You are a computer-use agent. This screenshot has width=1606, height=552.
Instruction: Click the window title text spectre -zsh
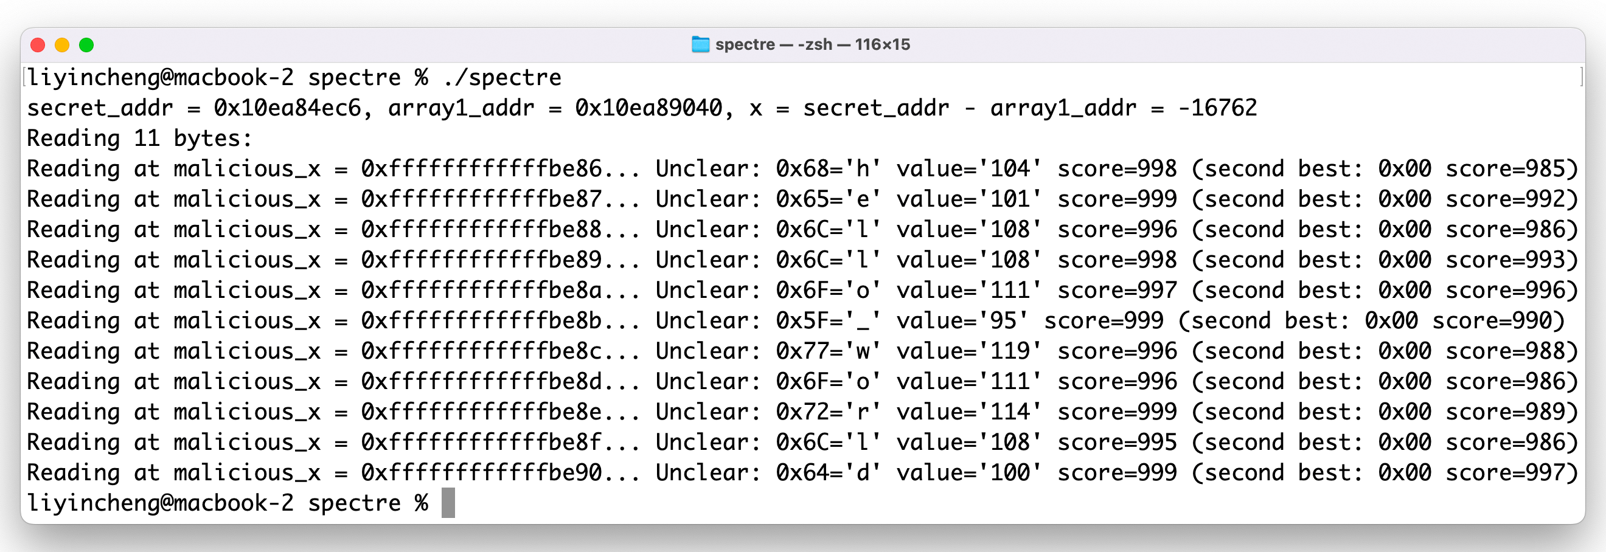point(812,44)
